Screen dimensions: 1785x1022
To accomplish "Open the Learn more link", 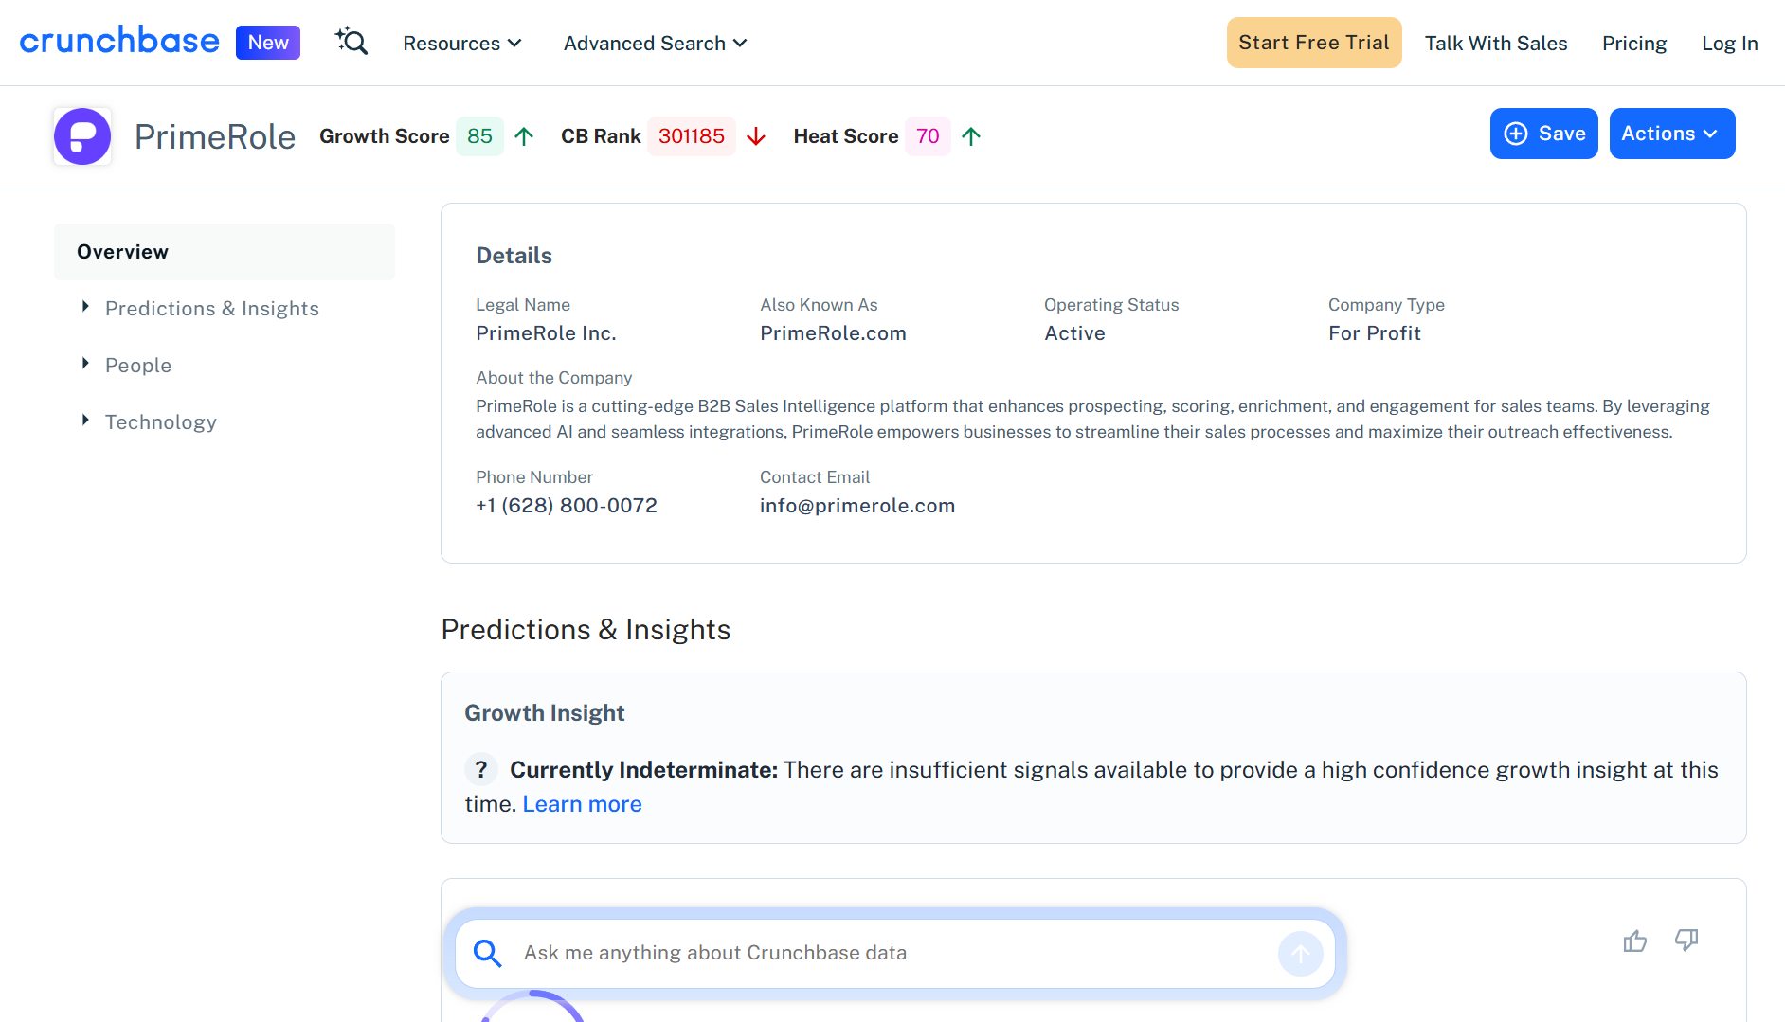I will pos(582,803).
